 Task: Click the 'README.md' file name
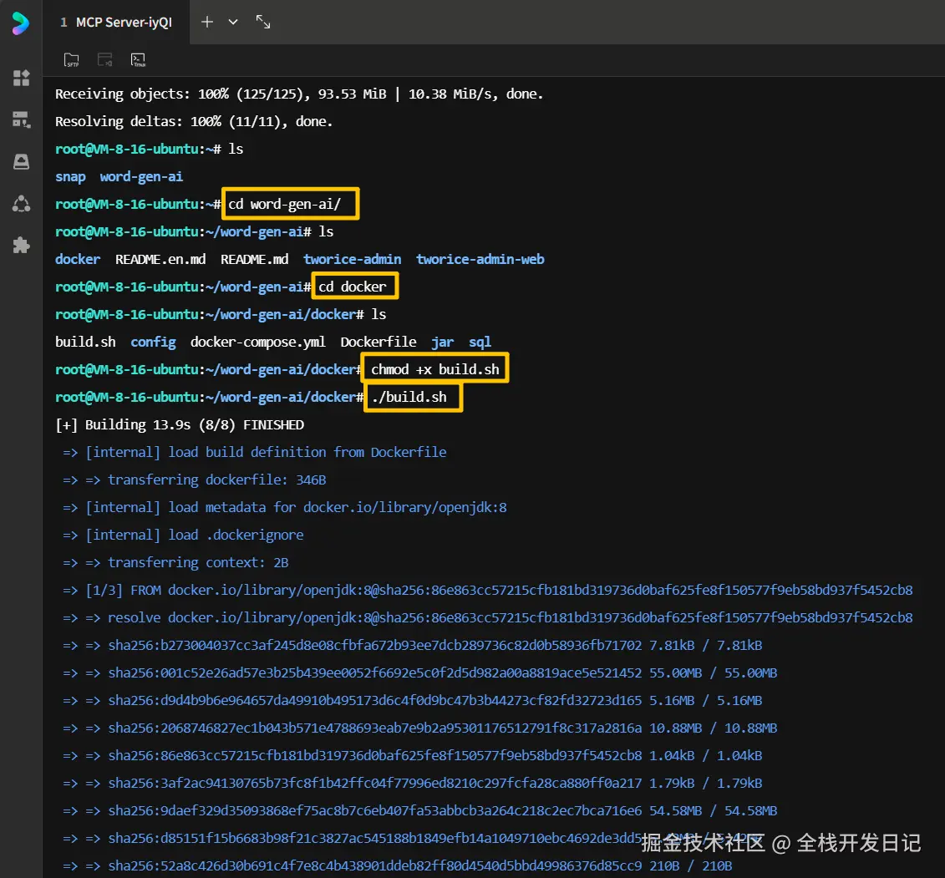254,259
